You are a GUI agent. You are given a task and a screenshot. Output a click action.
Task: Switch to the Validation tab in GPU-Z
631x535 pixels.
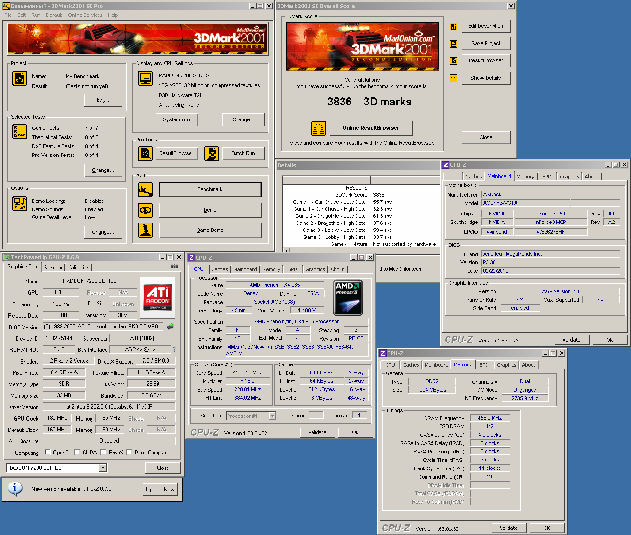click(x=78, y=267)
